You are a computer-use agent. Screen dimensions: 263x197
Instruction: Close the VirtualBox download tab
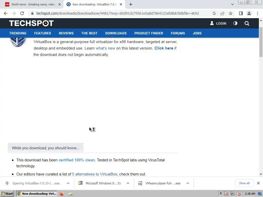pos(121,4)
